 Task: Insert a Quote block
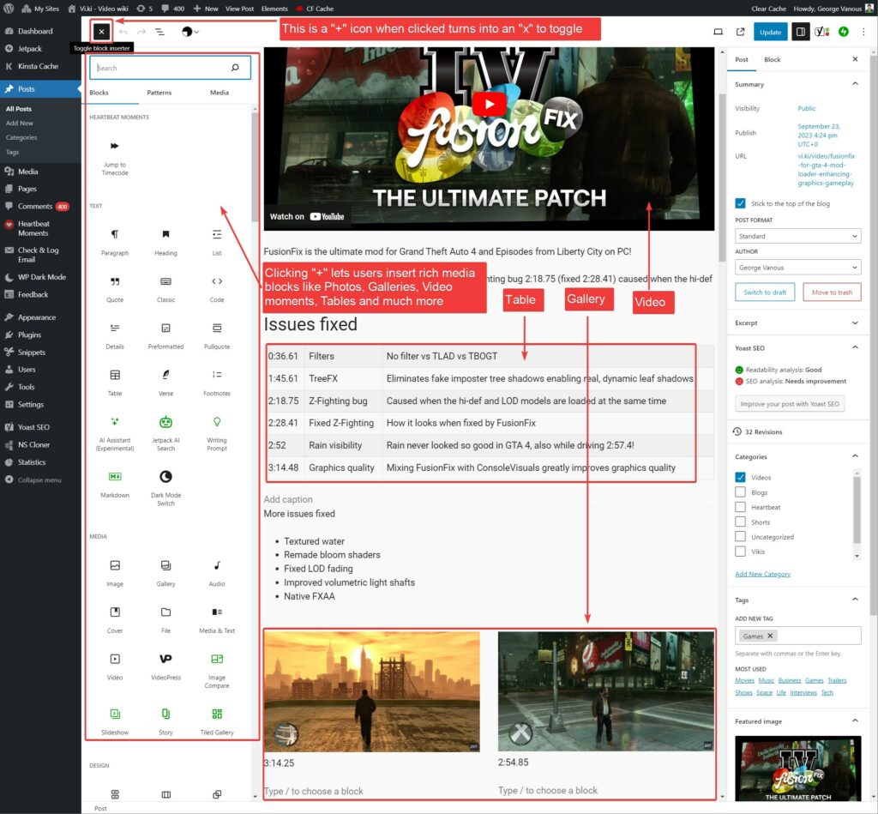[115, 288]
